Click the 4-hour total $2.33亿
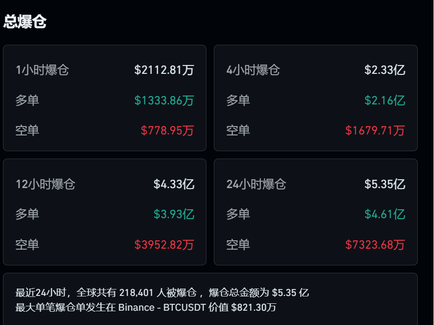 385,70
